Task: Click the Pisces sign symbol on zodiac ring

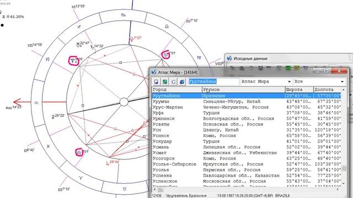Action: coord(48,146)
